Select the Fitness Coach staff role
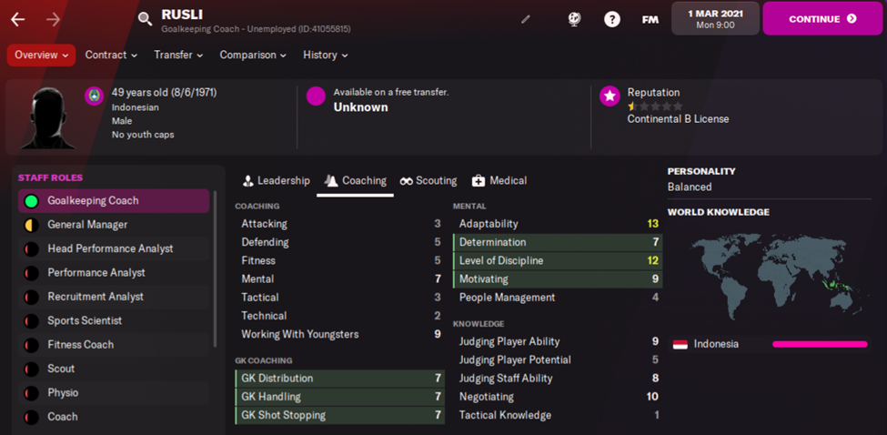 click(80, 345)
